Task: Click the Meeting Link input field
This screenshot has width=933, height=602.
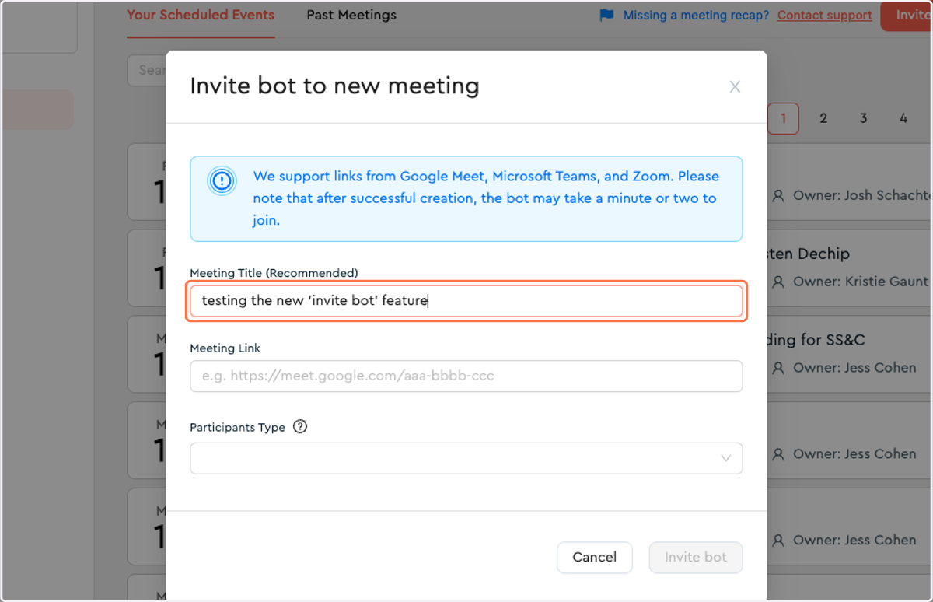Action: tap(466, 376)
